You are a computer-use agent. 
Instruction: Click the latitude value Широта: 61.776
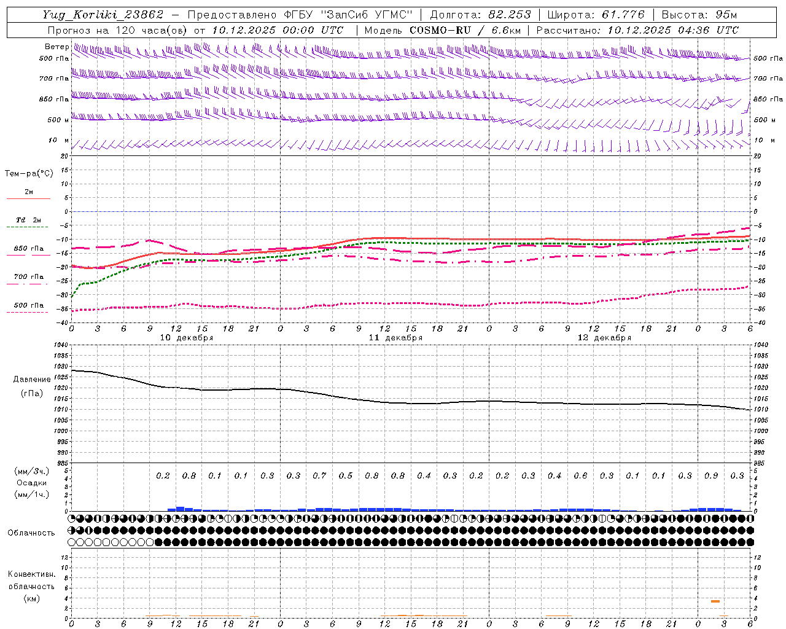point(596,15)
